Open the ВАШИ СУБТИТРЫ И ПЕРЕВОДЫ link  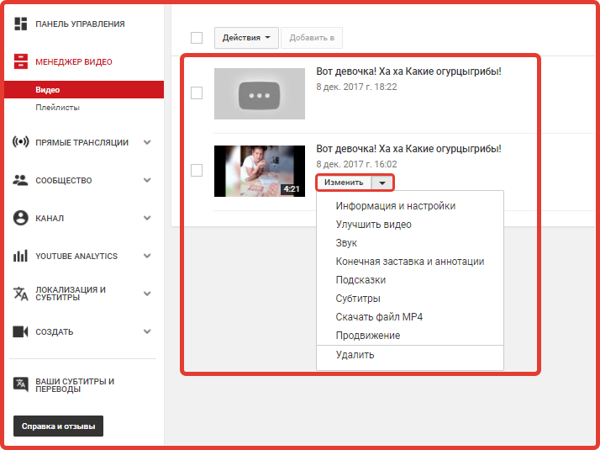(75, 385)
